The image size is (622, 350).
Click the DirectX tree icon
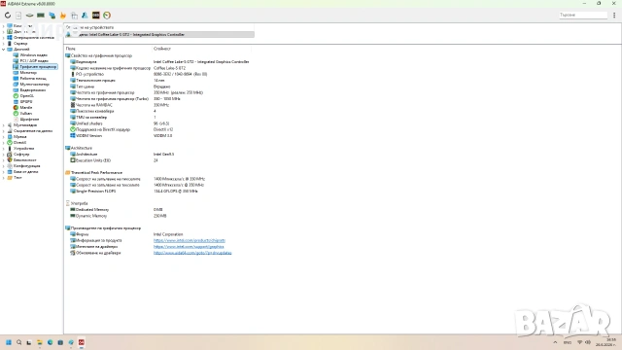click(10, 143)
